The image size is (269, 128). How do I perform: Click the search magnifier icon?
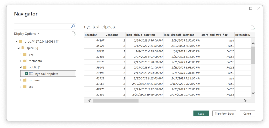tap(73, 26)
